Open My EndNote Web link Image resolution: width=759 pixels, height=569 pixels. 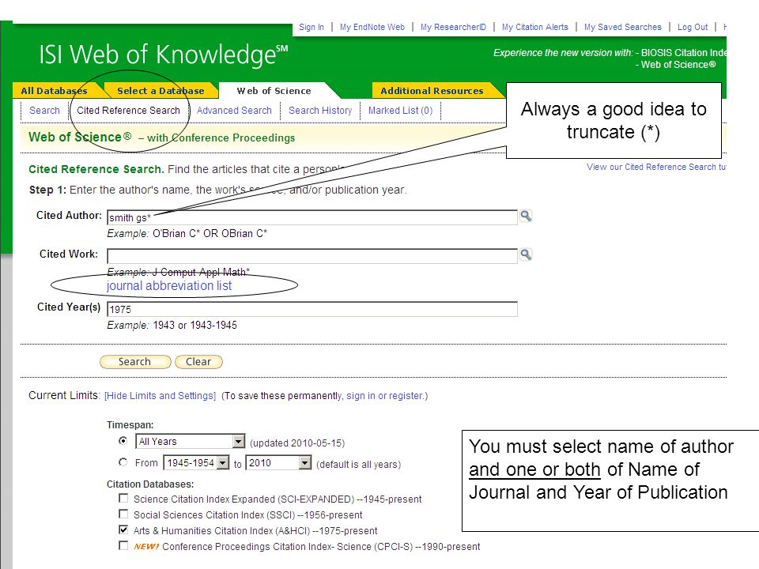point(372,27)
